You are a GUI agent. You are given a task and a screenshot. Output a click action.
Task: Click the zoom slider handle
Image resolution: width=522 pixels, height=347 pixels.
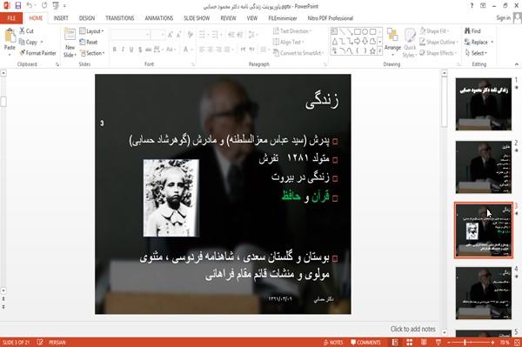(x=465, y=343)
